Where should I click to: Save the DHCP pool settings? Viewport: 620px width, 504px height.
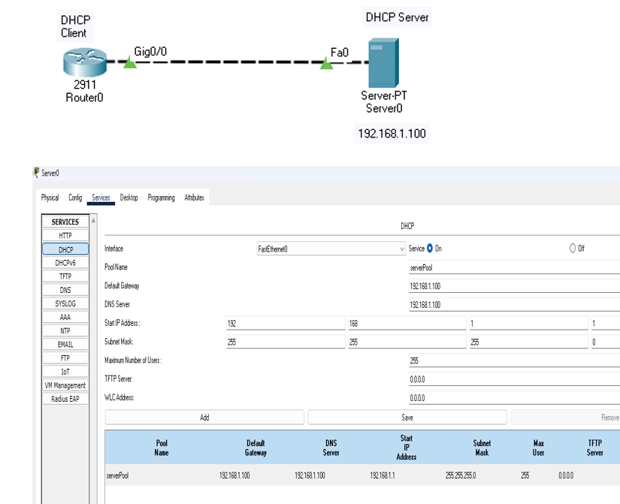coord(407,417)
